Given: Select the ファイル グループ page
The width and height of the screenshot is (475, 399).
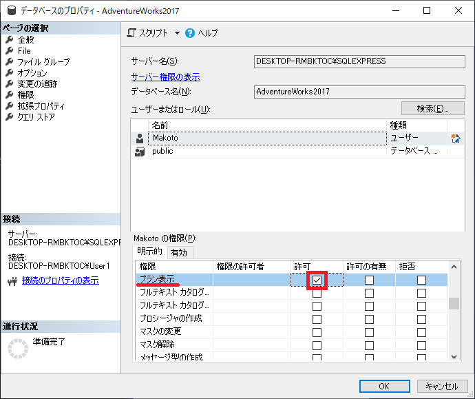Looking at the screenshot, I should click(x=43, y=62).
